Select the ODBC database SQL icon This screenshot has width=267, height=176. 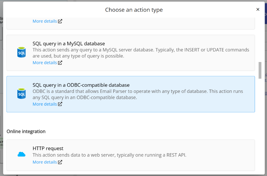click(22, 93)
